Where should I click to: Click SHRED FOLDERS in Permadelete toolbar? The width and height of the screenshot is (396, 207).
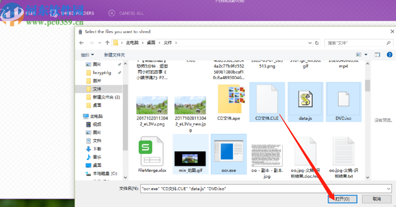click(77, 13)
